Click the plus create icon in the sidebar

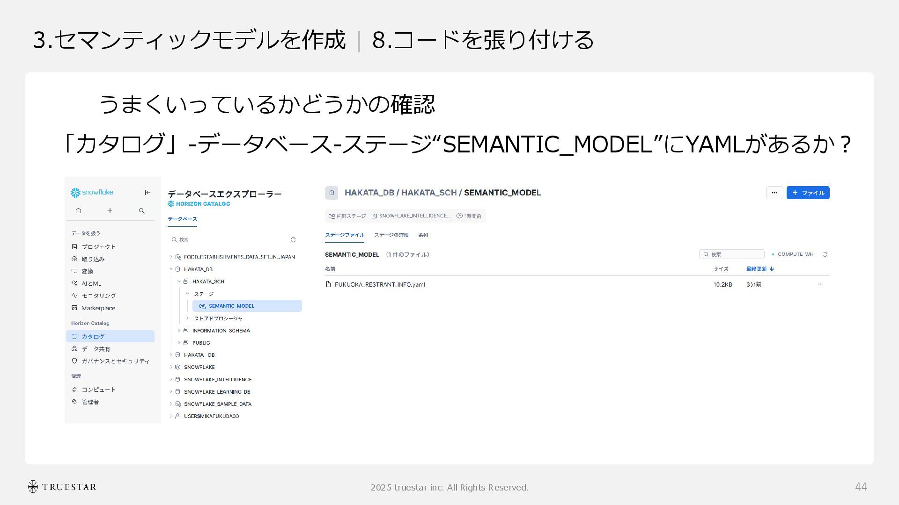(x=110, y=211)
